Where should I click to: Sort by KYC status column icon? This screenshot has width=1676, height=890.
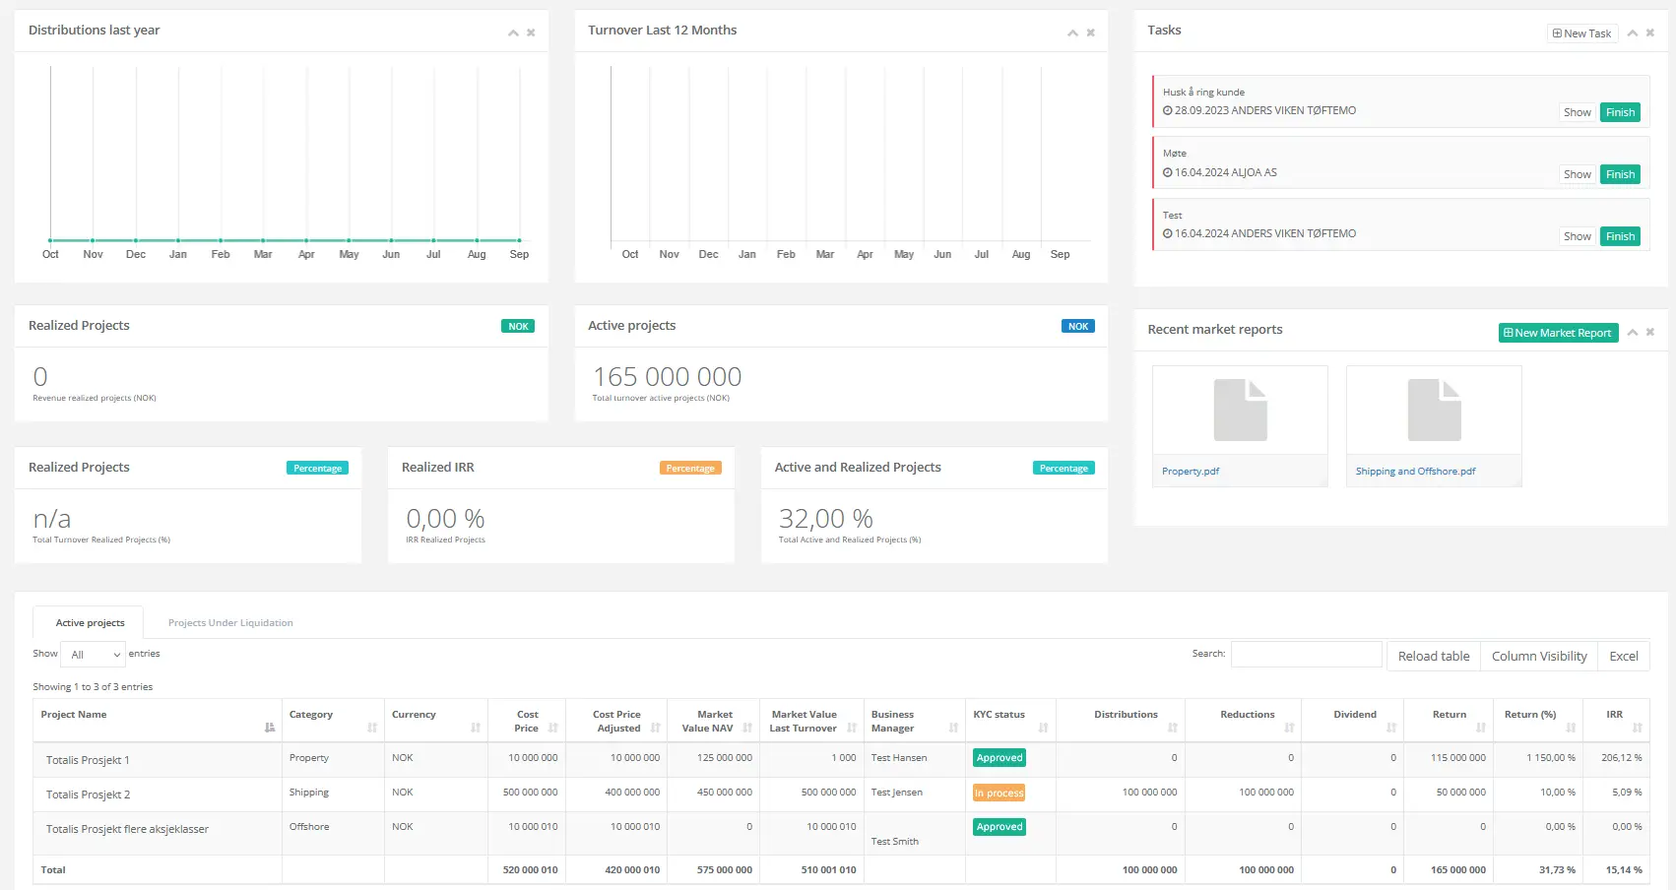1043,728
